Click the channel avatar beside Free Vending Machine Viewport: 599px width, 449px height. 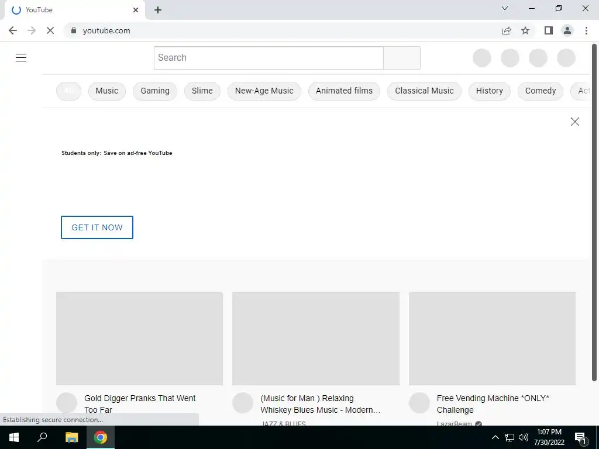pos(419,403)
